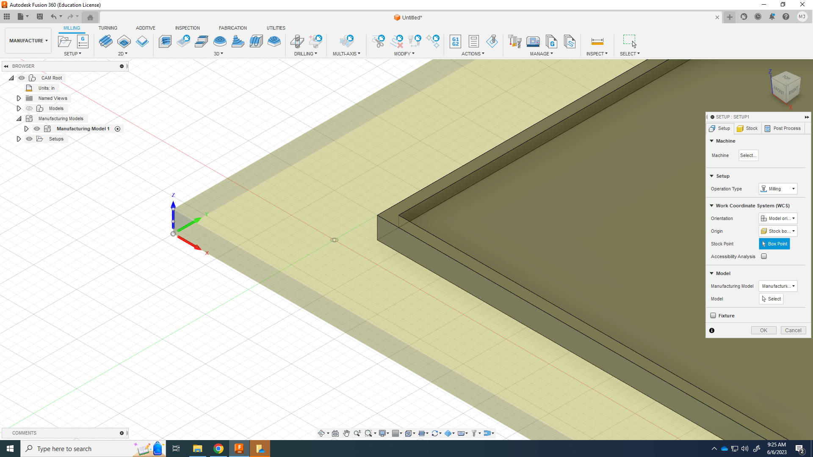Enable the Accessibility Analysis checkbox
The image size is (813, 457).
coord(764,256)
